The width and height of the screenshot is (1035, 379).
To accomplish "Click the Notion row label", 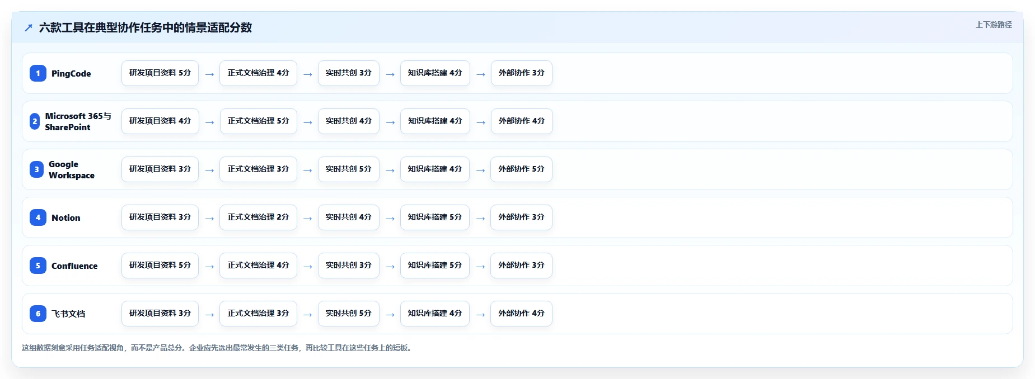I will click(x=66, y=218).
